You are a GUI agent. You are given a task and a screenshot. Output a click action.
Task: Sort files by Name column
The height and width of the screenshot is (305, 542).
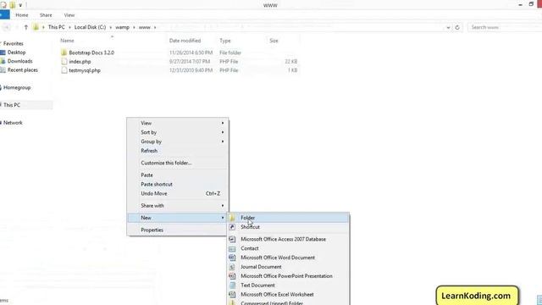(67, 41)
